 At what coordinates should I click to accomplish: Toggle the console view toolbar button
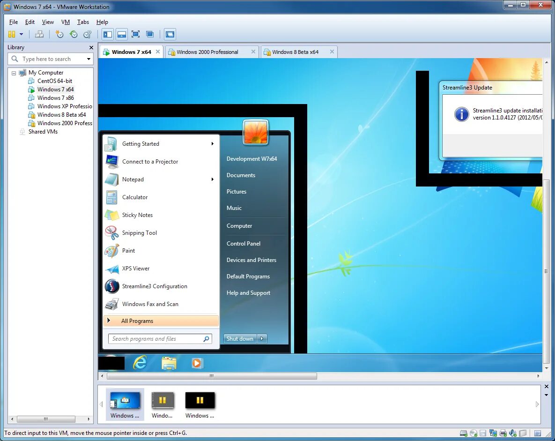pos(170,34)
